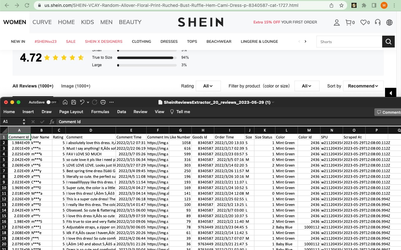This screenshot has width=401, height=250.
Task: Expand the Rating All dropdown
Action: pyautogui.click(x=208, y=86)
